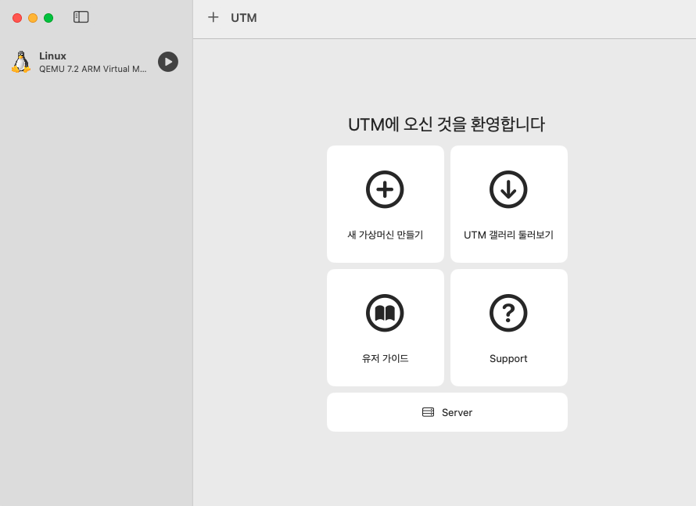696x506 pixels.
Task: Click the circled plus icon
Action: 385,189
